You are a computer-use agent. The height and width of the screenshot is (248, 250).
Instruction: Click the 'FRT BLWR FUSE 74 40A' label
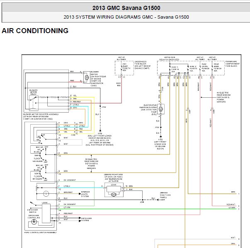pyautogui.click(x=126, y=67)
